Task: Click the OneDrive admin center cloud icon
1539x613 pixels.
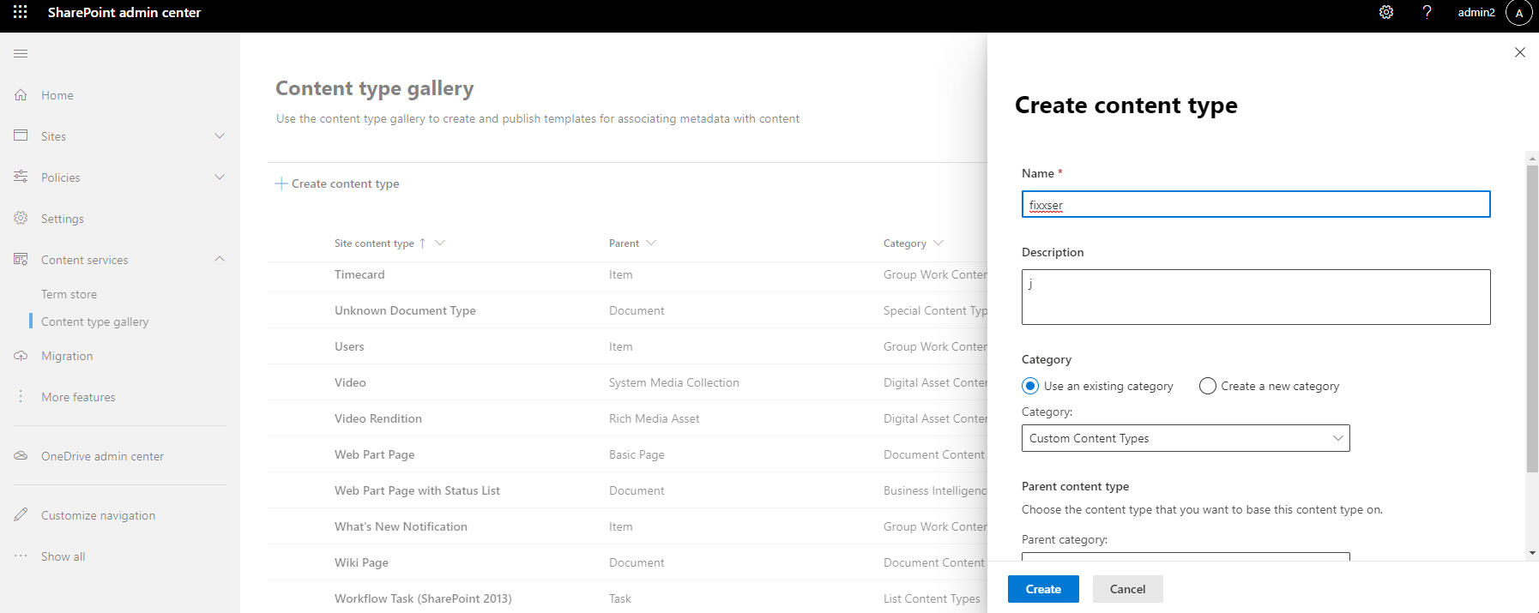Action: click(x=21, y=456)
